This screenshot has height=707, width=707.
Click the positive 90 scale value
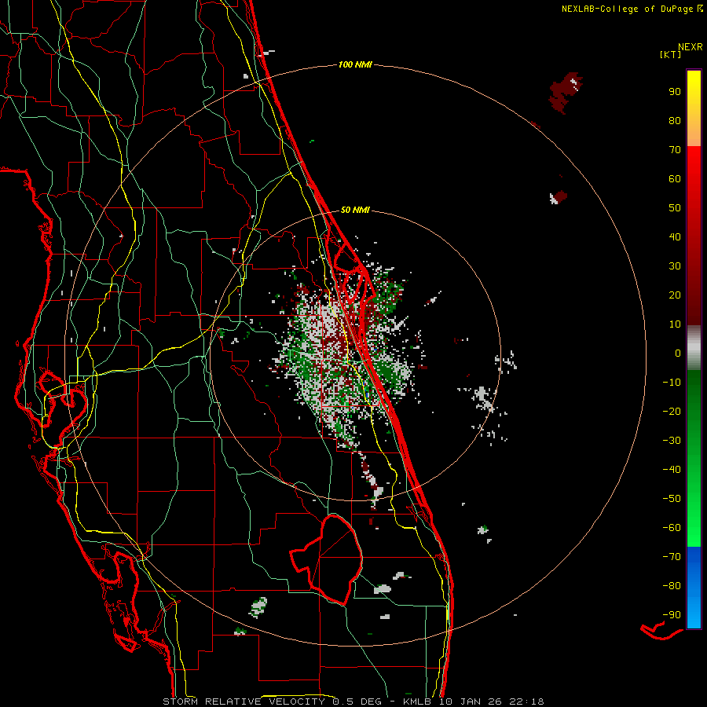[675, 92]
